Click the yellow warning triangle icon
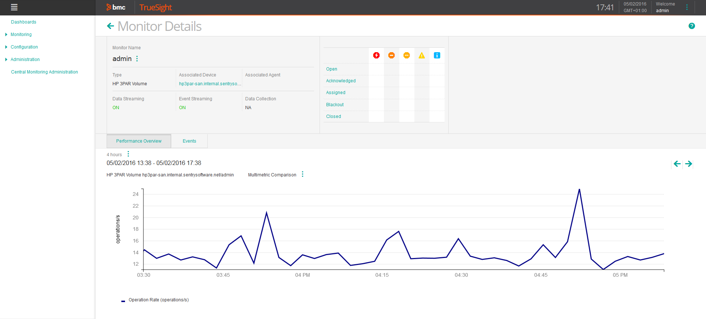The width and height of the screenshot is (706, 319). pyautogui.click(x=422, y=55)
